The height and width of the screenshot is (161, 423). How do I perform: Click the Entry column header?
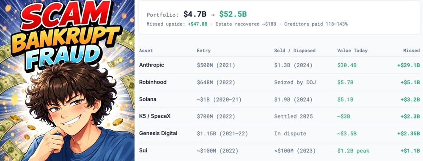pos(204,51)
